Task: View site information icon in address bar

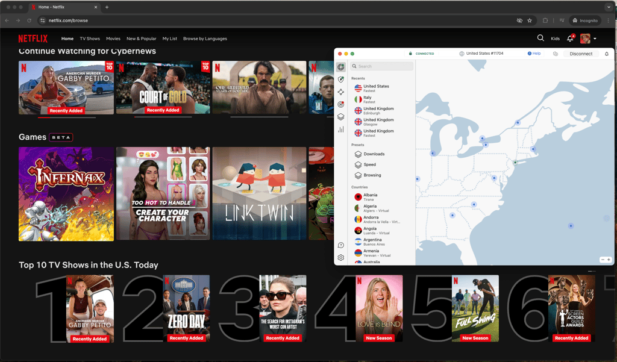Action: 43,20
